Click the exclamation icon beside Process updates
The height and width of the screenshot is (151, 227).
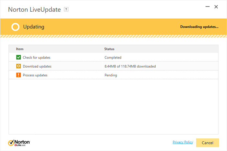tap(18, 75)
